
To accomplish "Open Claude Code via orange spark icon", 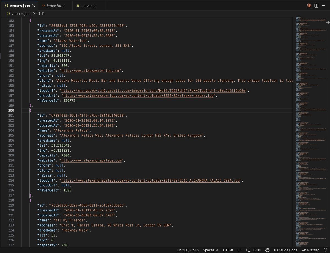I will pyautogui.click(x=309, y=5).
